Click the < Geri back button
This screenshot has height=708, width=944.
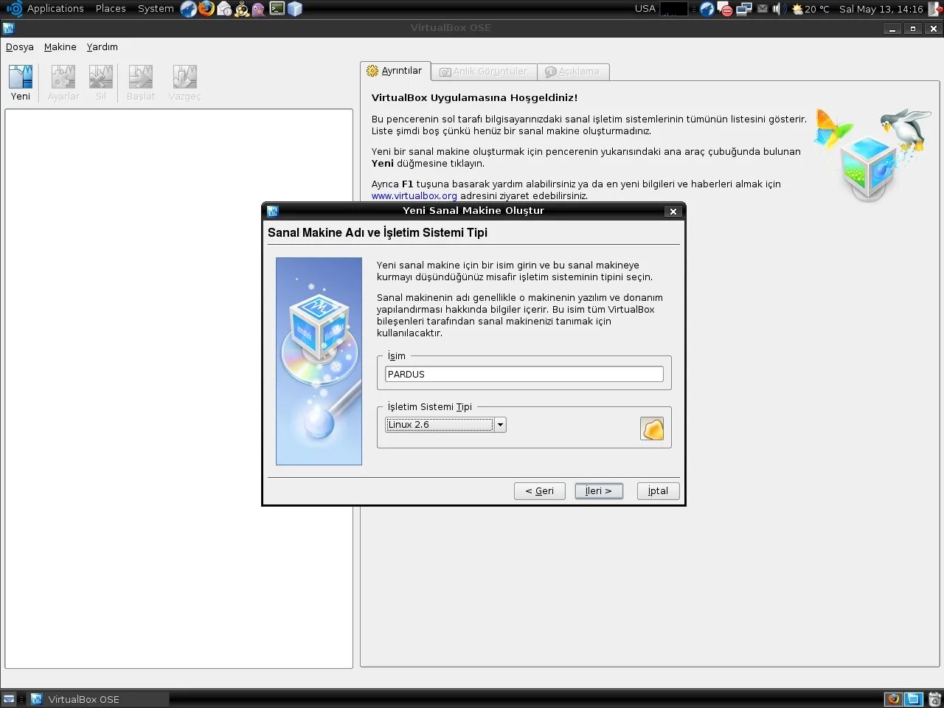tap(540, 491)
